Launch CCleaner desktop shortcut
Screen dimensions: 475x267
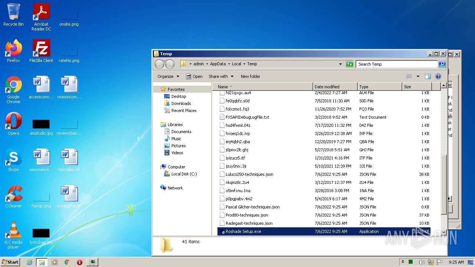(13, 197)
